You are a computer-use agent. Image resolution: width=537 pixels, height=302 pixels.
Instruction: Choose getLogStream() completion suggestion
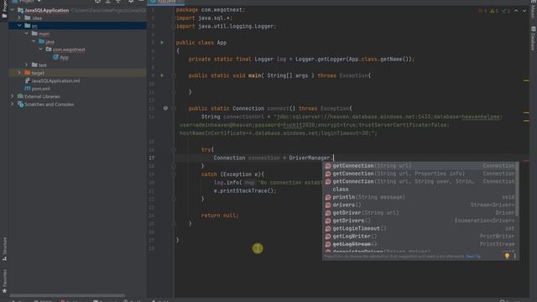click(420, 244)
